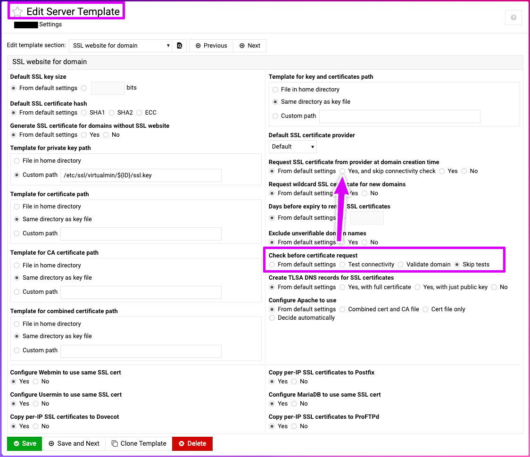Click the Clone Template button
This screenshot has height=457, width=530.
[x=139, y=444]
